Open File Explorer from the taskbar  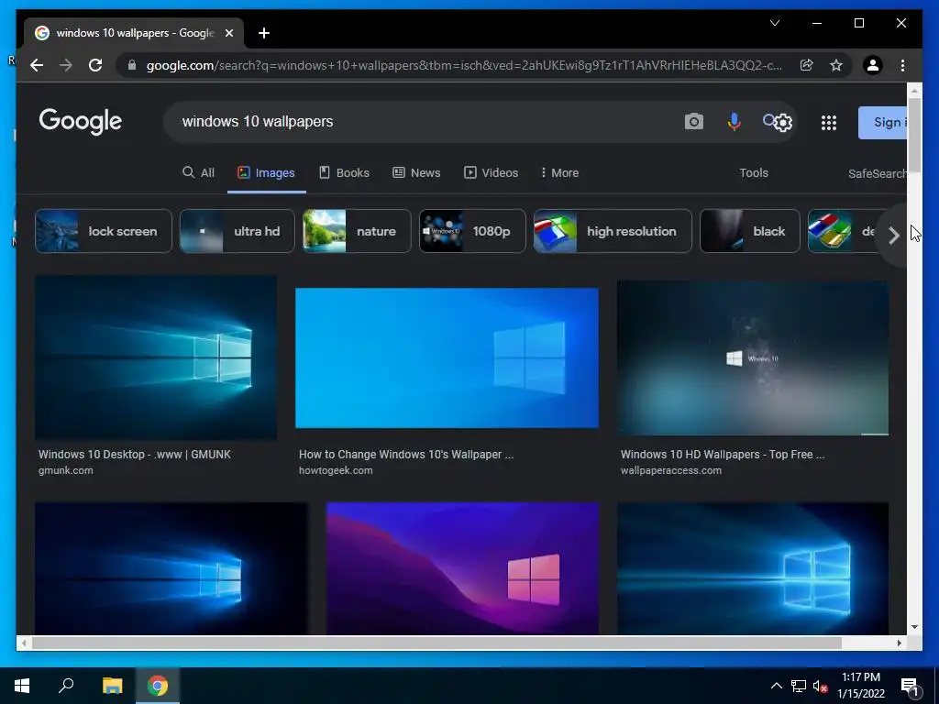tap(112, 686)
